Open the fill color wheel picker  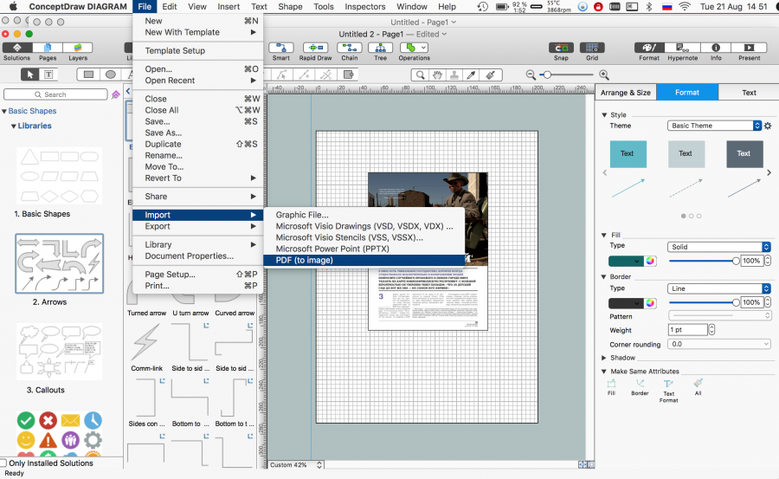click(650, 261)
